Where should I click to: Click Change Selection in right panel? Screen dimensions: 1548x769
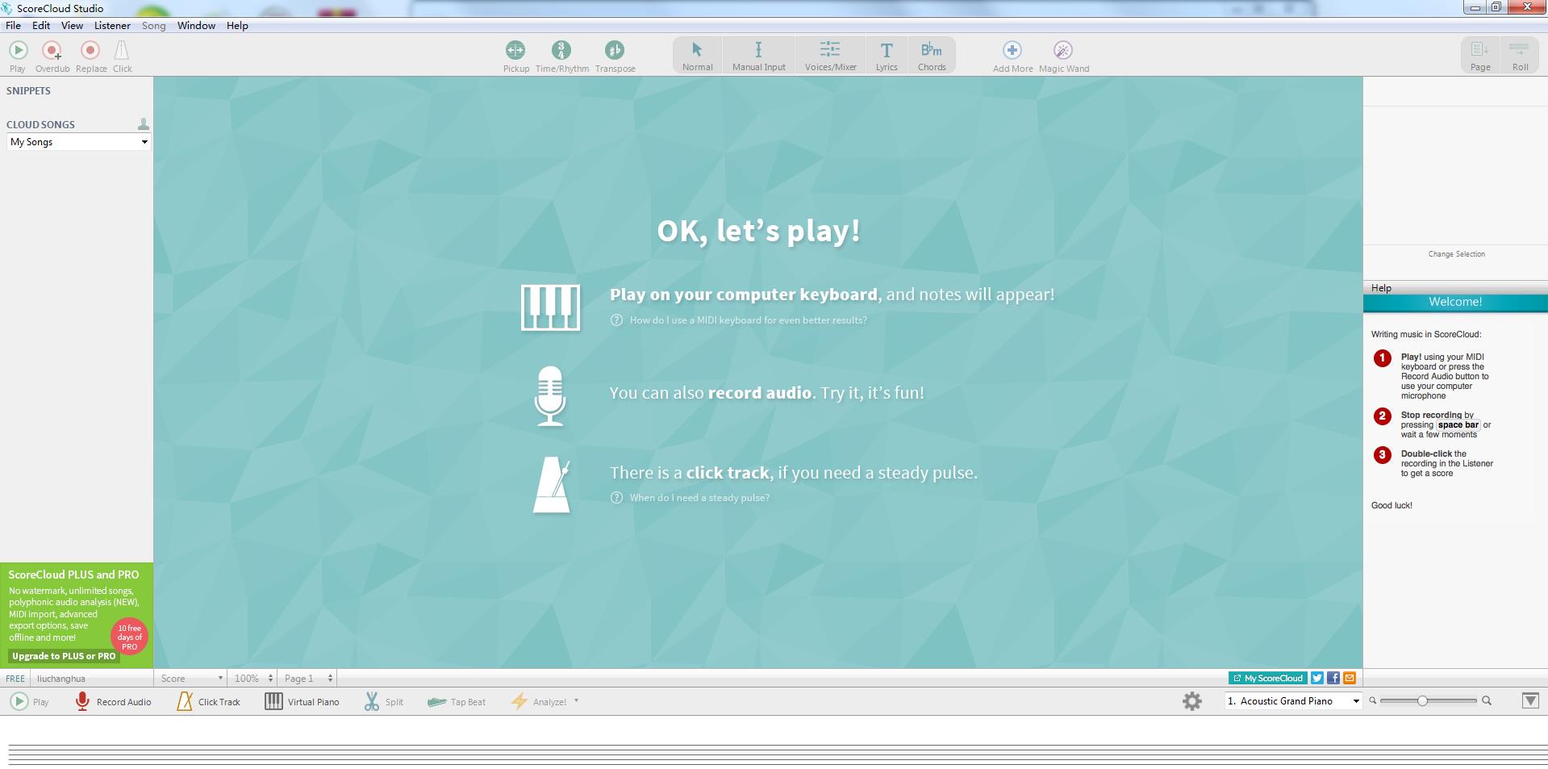1456,254
